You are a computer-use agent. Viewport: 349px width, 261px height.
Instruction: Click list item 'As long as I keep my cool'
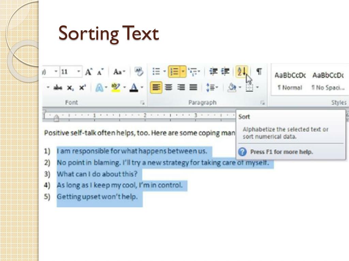[x=120, y=185]
